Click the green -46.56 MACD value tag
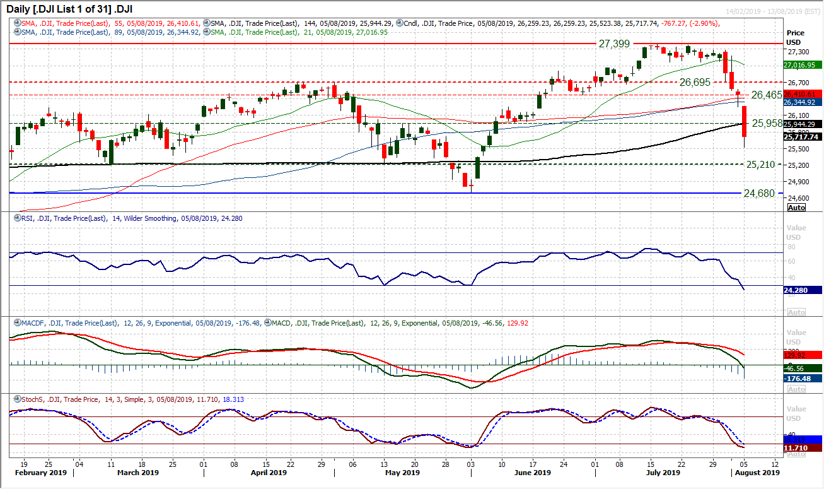The width and height of the screenshot is (824, 489). click(802, 367)
